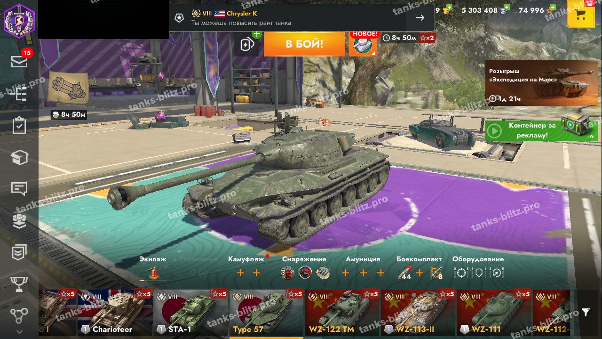Start battle with В БОЙ! button
This screenshot has width=602, height=339.
click(x=304, y=44)
